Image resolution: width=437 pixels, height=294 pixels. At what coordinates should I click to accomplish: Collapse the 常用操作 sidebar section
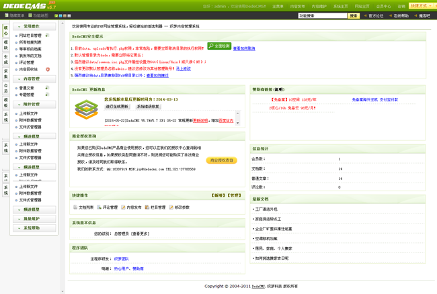pos(34,27)
